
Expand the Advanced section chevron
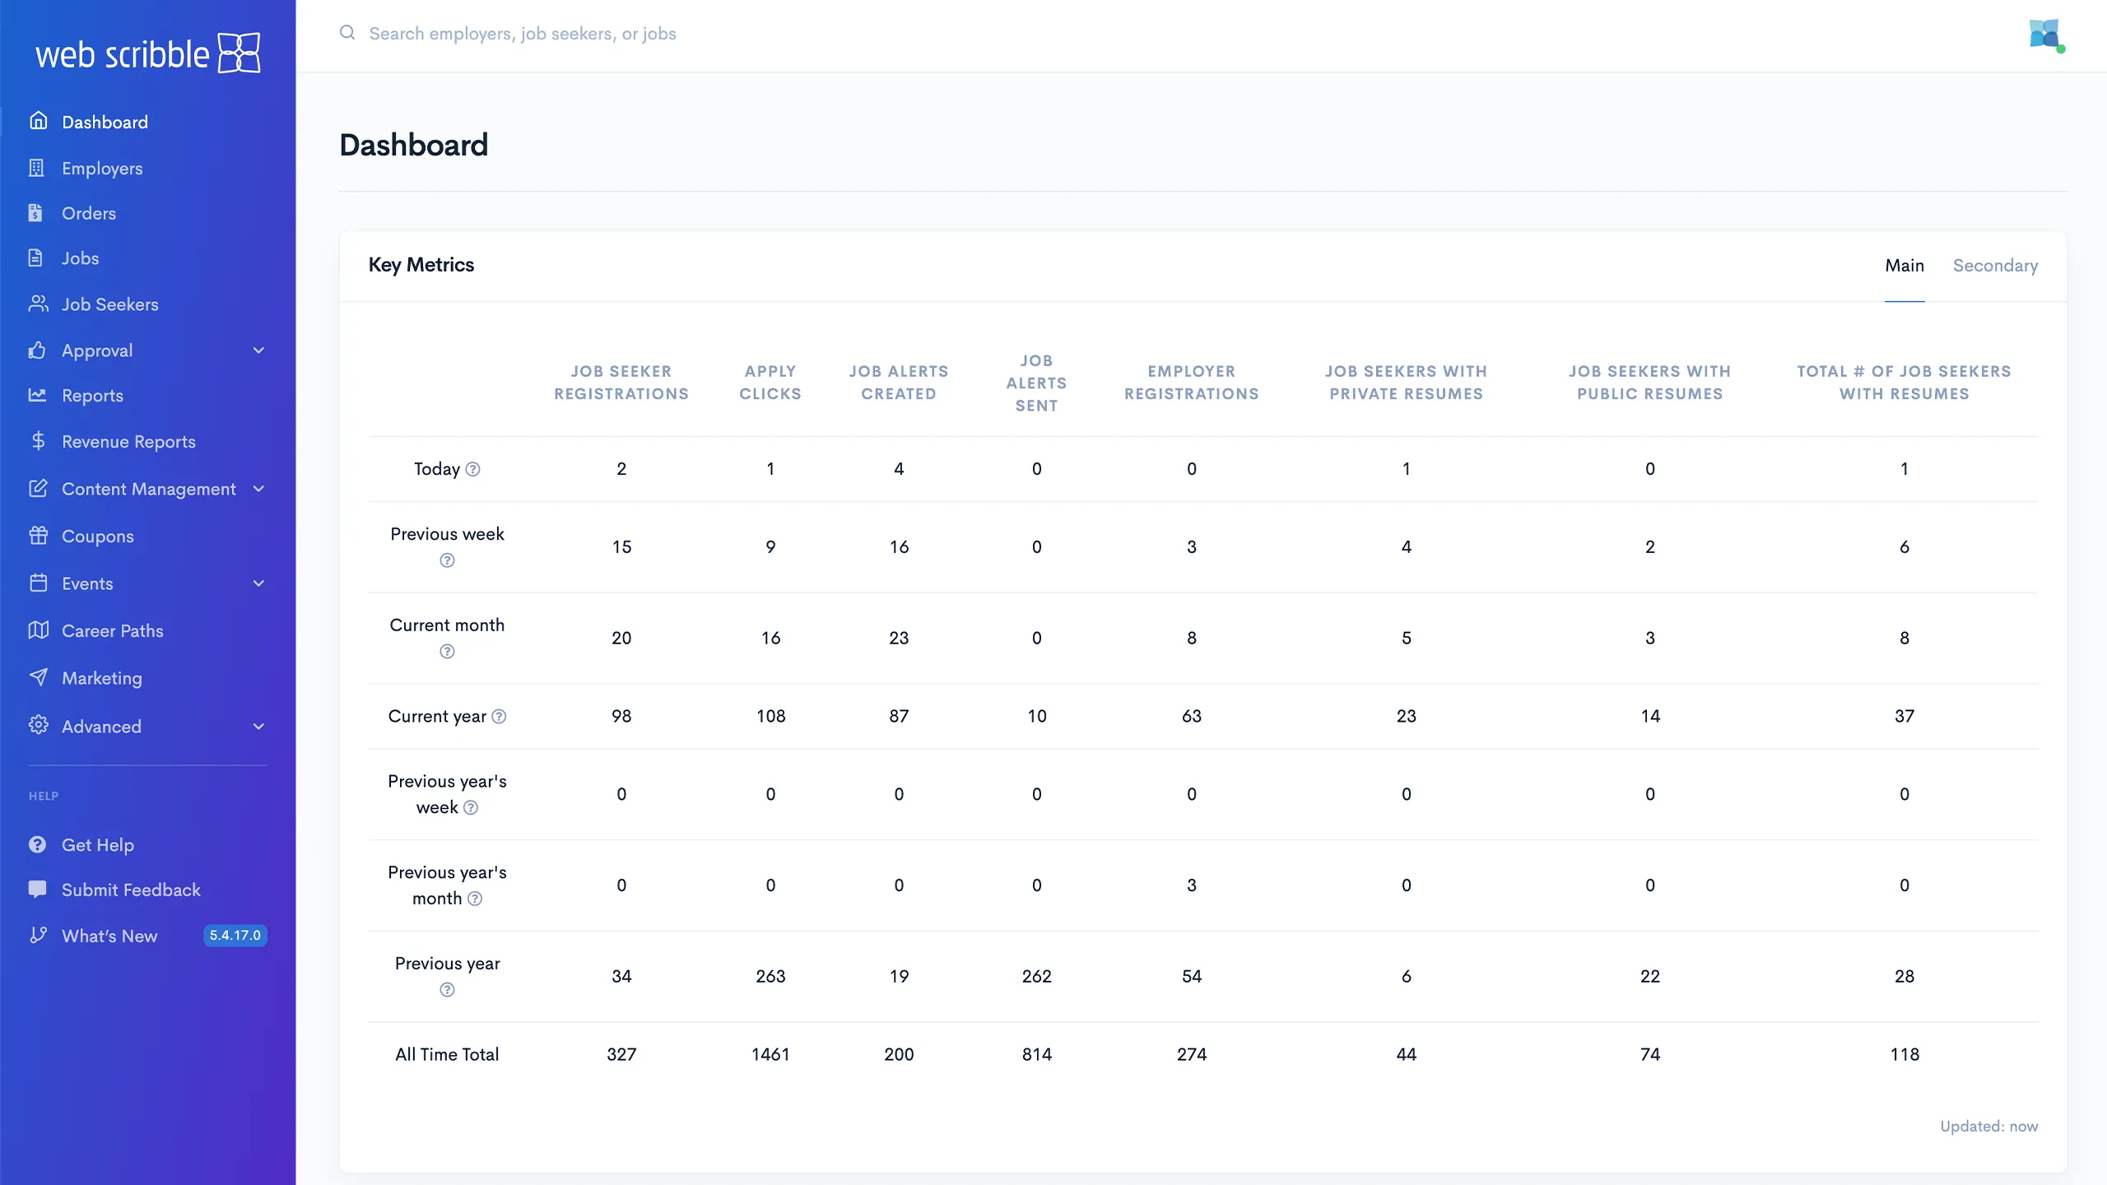258,727
